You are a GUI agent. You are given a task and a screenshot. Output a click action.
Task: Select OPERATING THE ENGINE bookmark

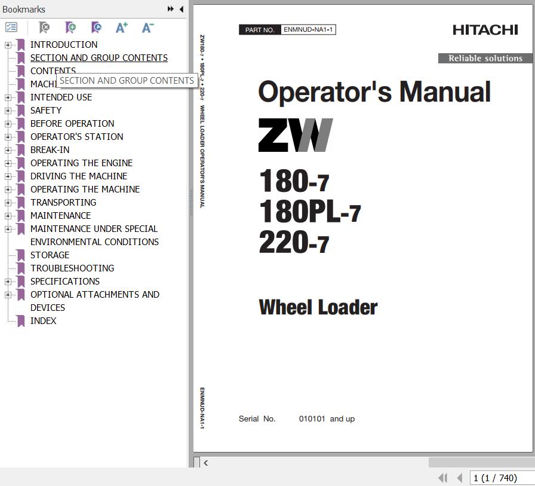[82, 163]
